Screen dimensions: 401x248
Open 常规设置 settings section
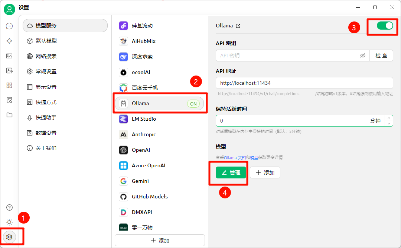pyautogui.click(x=65, y=71)
